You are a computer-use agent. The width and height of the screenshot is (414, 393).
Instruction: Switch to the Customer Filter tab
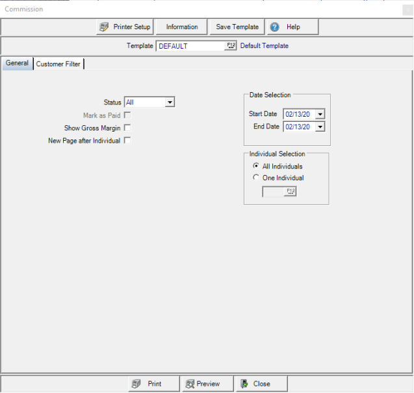click(x=58, y=64)
